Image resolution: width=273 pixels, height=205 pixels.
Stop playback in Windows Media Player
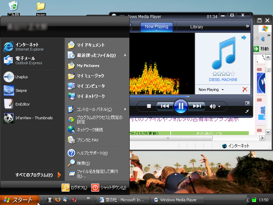pyautogui.click(x=148, y=106)
